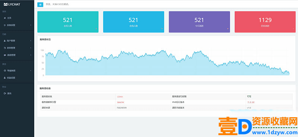Click the speech bubble icon for 消息管理

click(5, 55)
